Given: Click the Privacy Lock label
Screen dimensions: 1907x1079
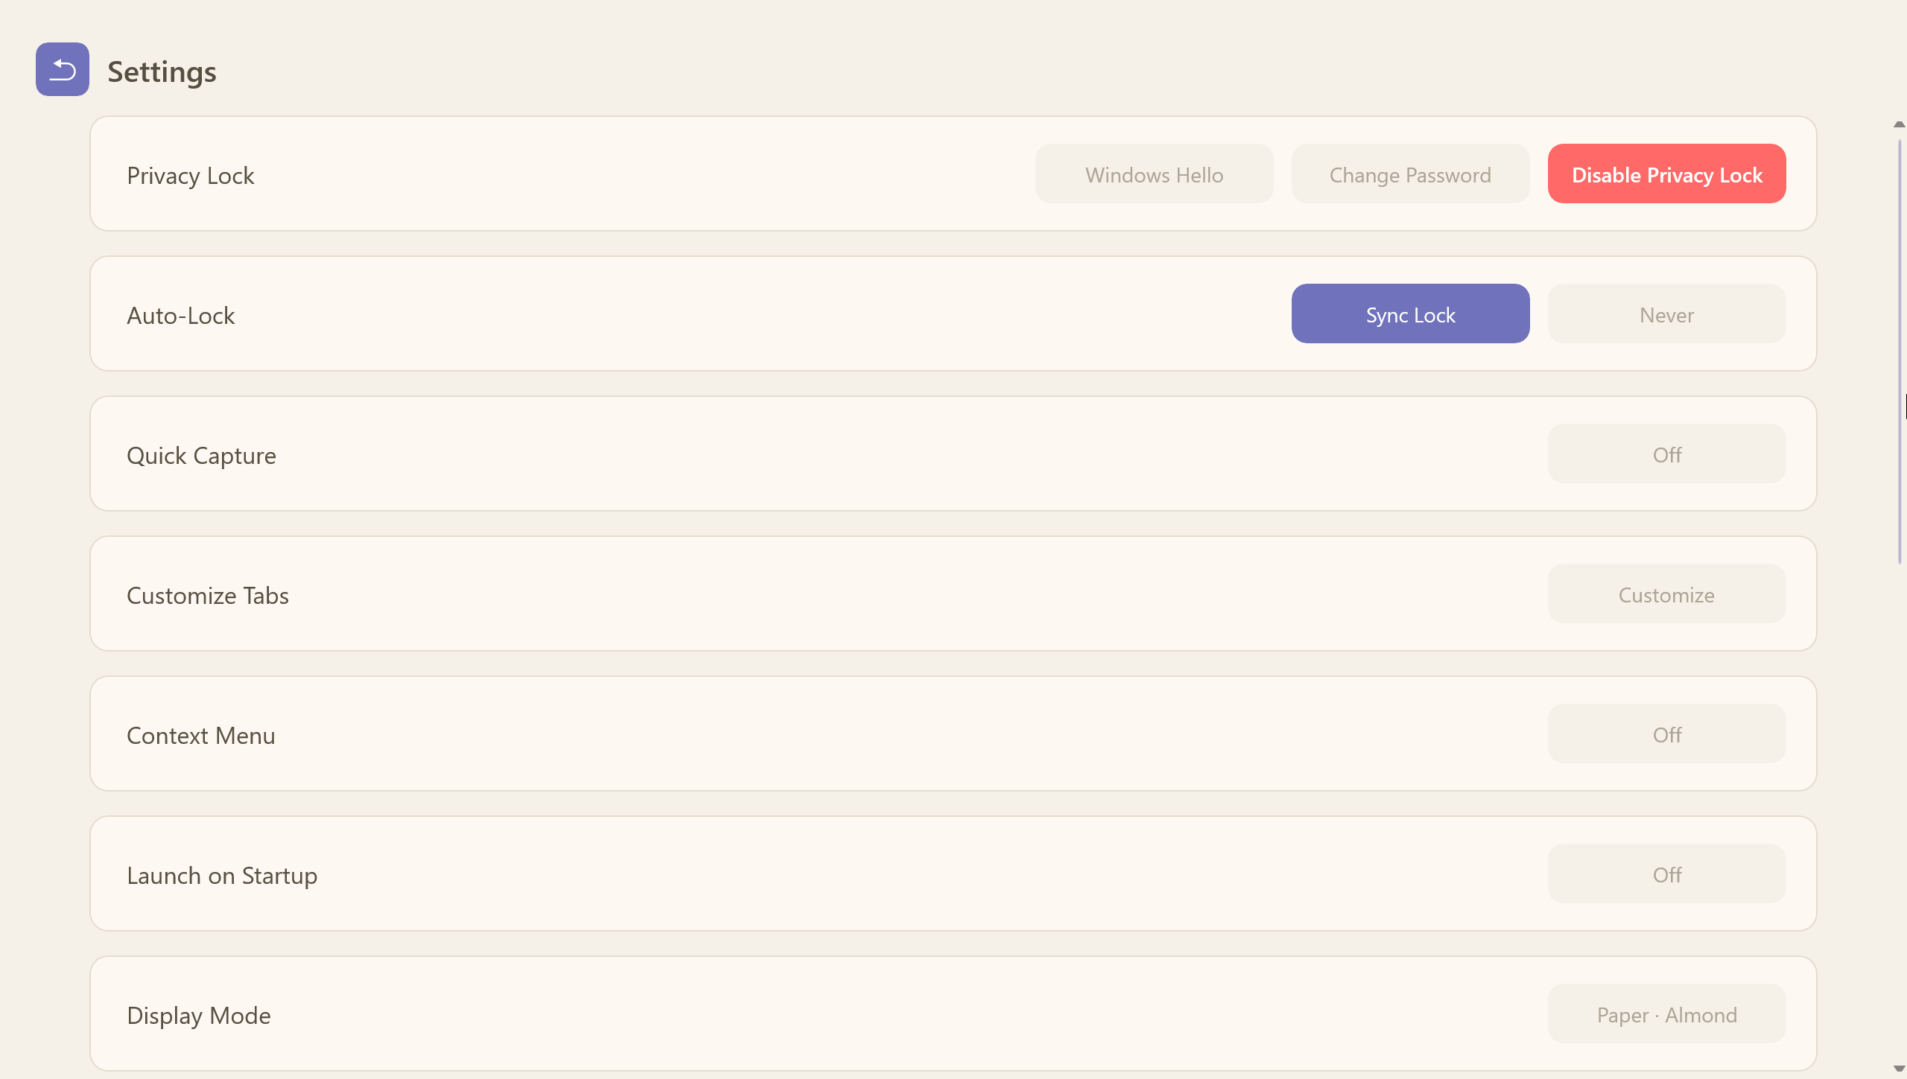Looking at the screenshot, I should 191,176.
